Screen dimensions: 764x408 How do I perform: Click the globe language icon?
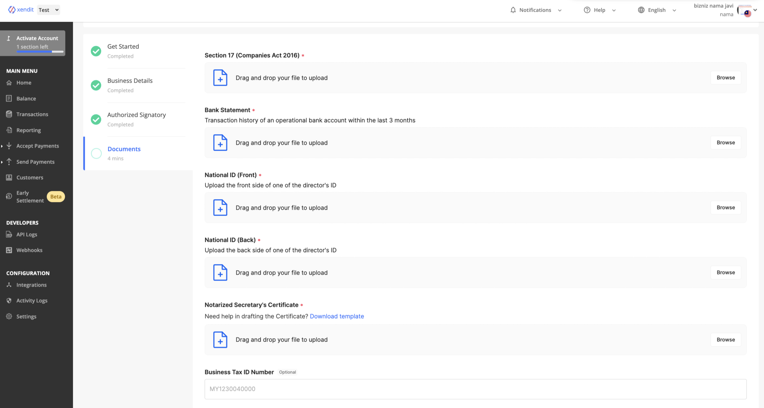pos(641,10)
